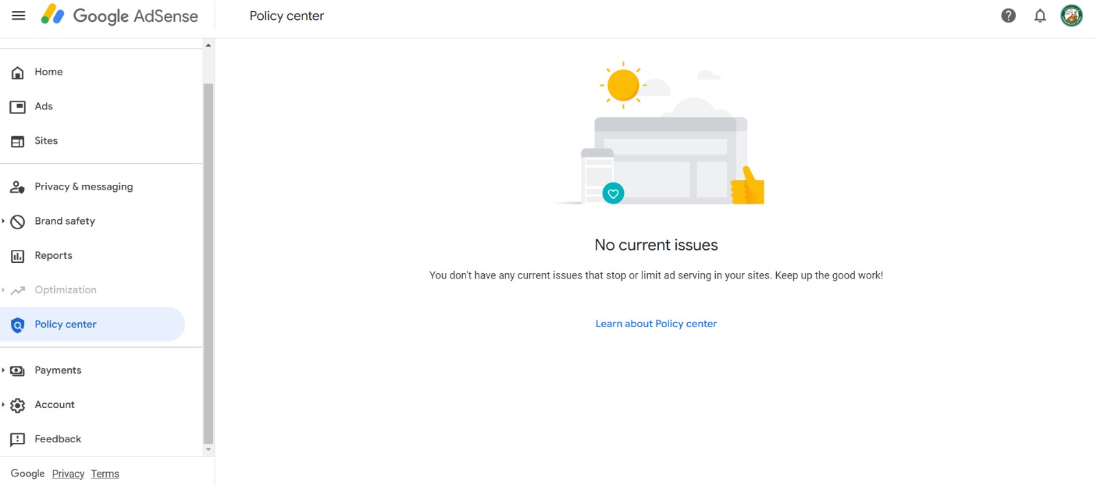
Task: Click the Policy center page title
Action: pyautogui.click(x=287, y=16)
